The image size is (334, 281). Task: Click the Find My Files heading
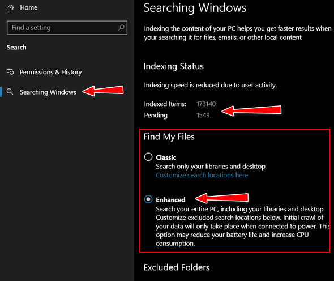click(x=169, y=137)
